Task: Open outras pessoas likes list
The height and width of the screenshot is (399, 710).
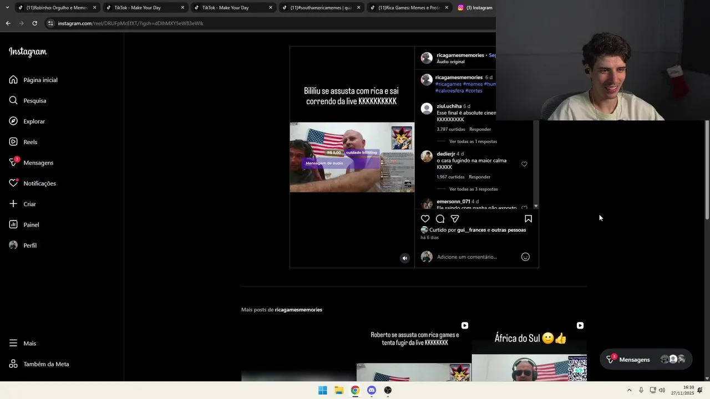Action: tap(509, 229)
